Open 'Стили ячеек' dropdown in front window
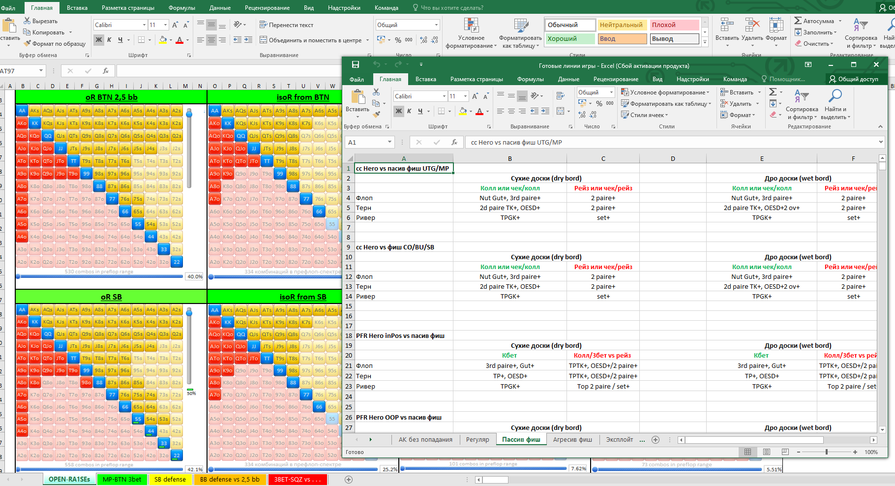Screen dimensions: 895x486 [x=645, y=115]
